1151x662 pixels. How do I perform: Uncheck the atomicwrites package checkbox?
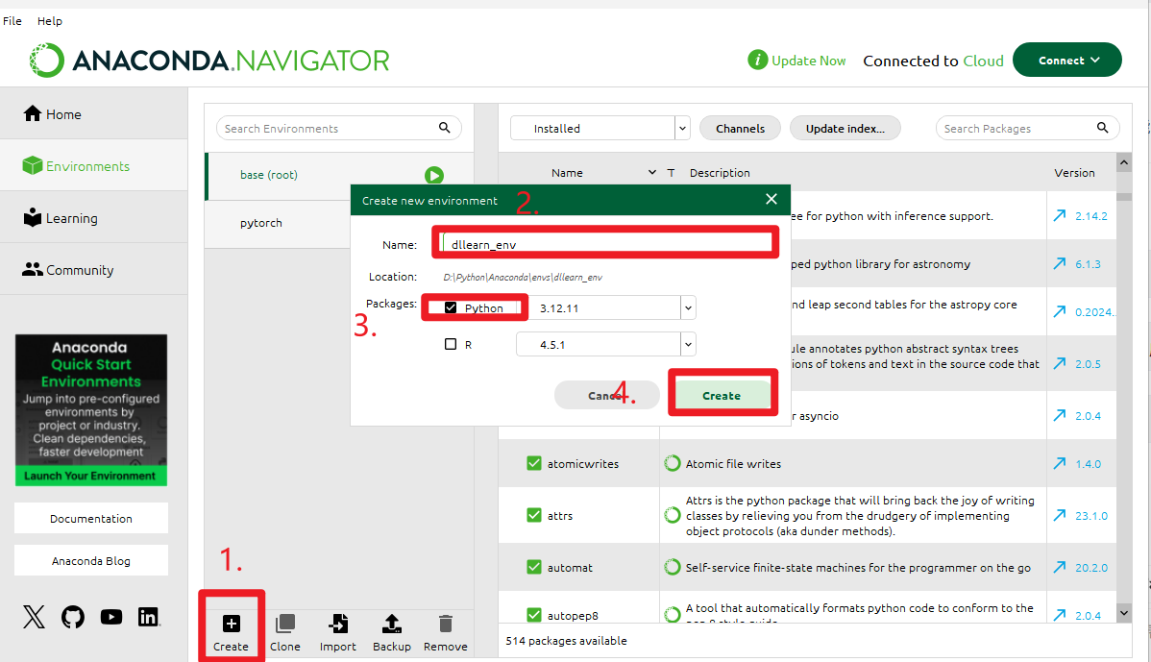(533, 463)
